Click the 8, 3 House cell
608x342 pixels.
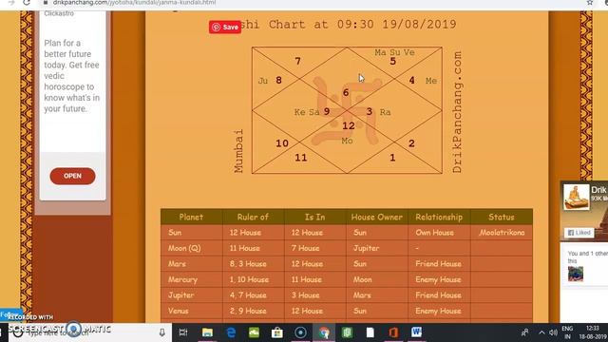tap(254, 264)
